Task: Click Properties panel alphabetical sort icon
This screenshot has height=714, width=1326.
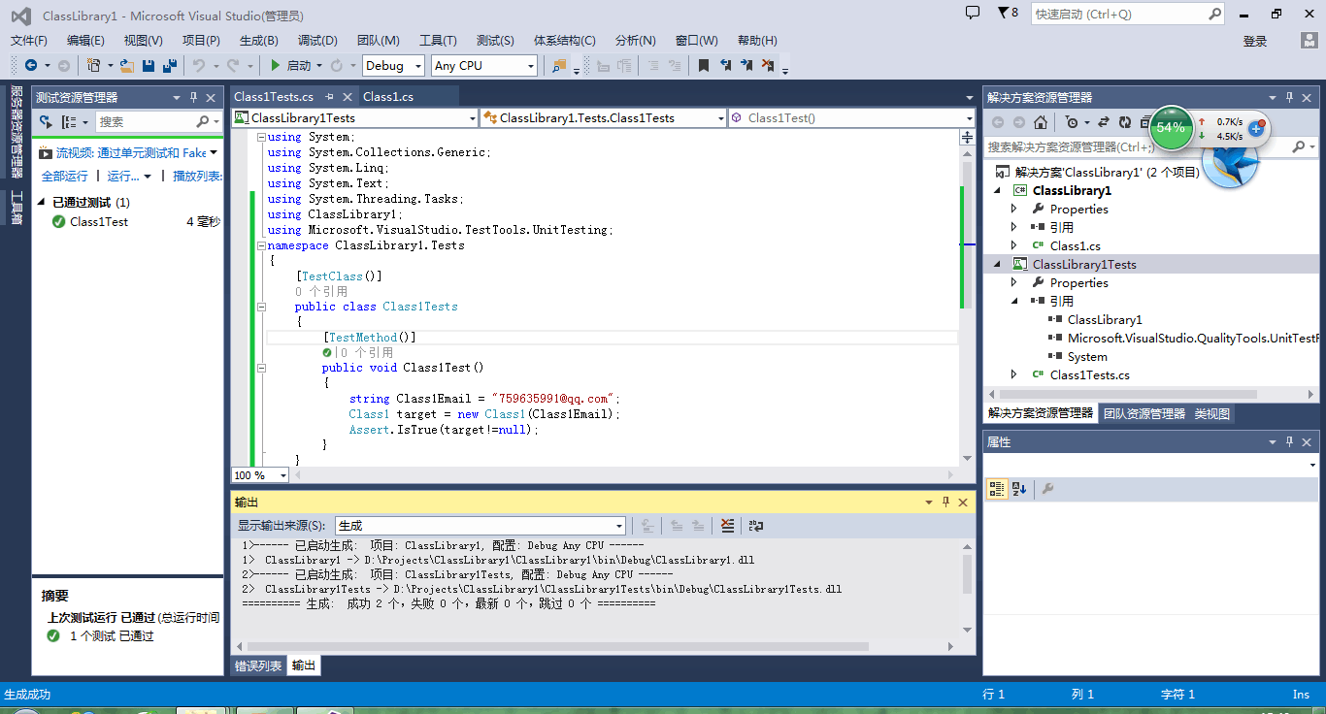Action: tap(1019, 489)
